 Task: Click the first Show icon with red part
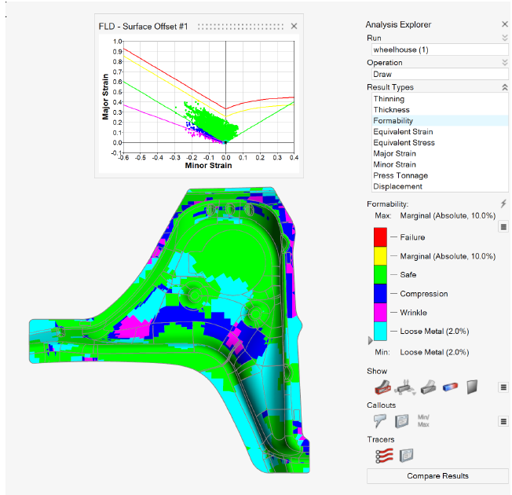pos(382,387)
